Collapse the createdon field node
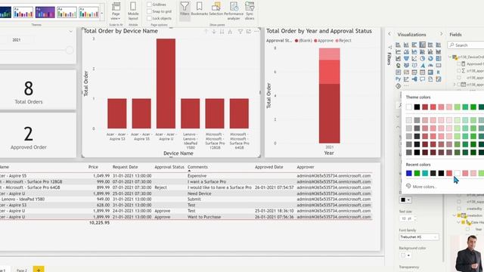Viewport: 484px width, 272px height. pos(455,215)
